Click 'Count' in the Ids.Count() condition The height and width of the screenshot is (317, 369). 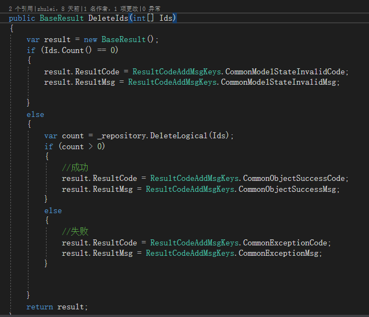tap(73, 50)
